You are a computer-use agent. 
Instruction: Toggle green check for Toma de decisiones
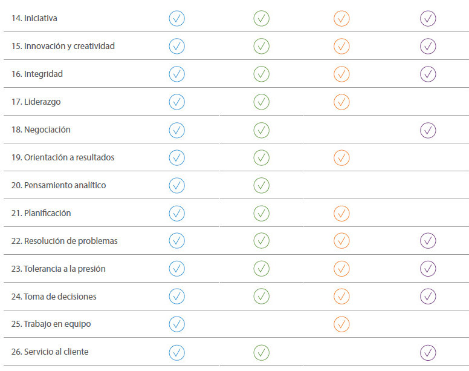click(262, 296)
